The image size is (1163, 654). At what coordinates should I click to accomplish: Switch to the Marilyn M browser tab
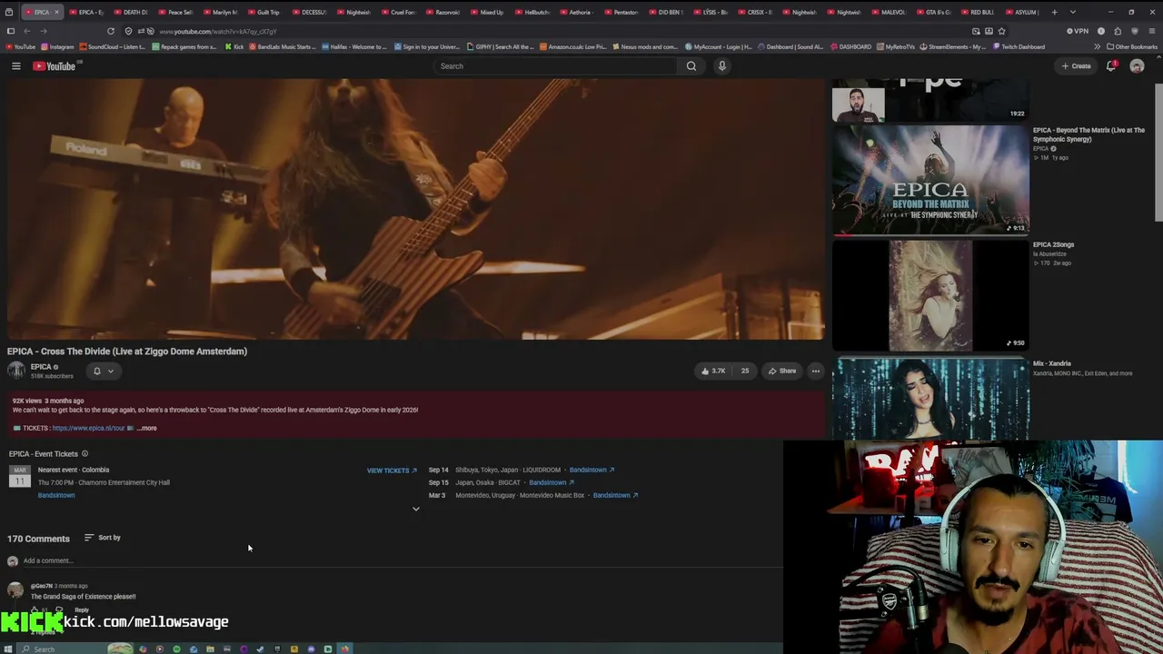pos(220,12)
